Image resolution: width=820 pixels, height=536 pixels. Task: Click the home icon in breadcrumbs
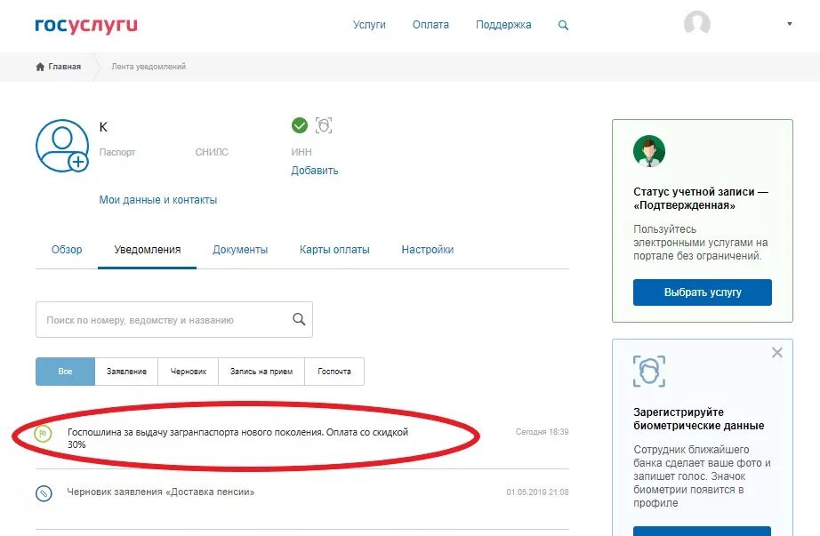40,67
